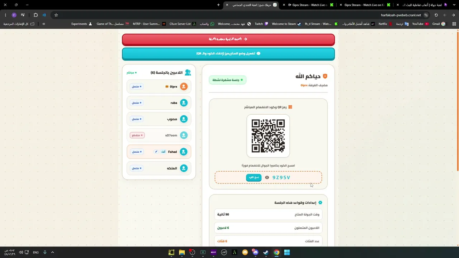Screen dimensions: 459x258
Task: Reload the current page
Action: tap(436, 15)
